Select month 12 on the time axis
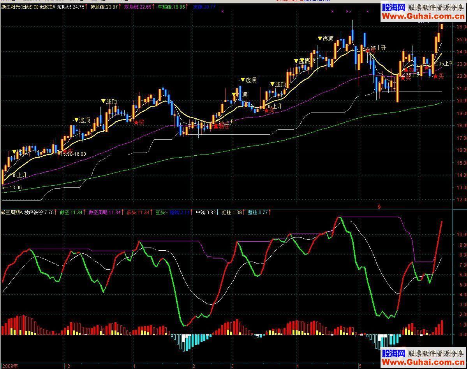467x369 pixels. [x=68, y=366]
